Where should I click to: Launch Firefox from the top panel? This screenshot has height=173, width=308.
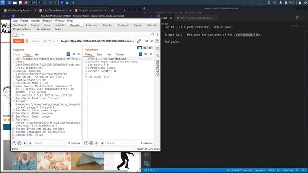tap(26, 3)
